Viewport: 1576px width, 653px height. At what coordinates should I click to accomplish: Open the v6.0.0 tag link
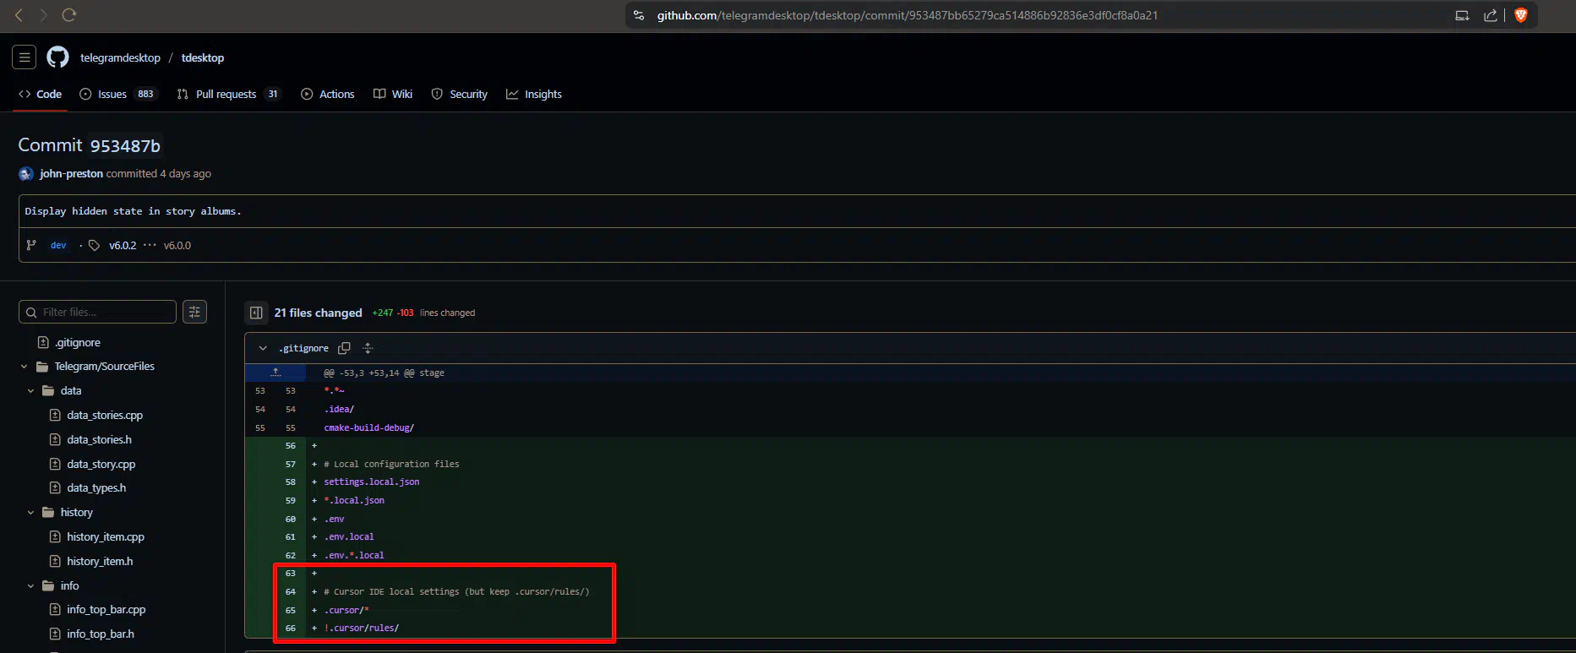click(x=177, y=245)
